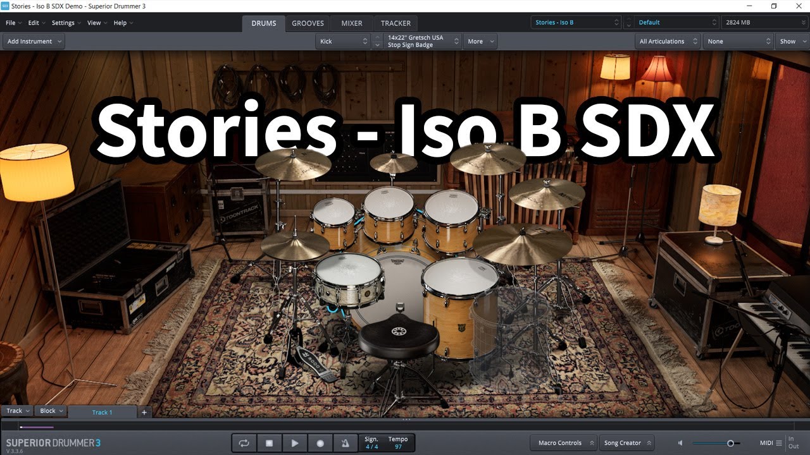
Task: Expand the Macro Controls panel
Action: 563,443
